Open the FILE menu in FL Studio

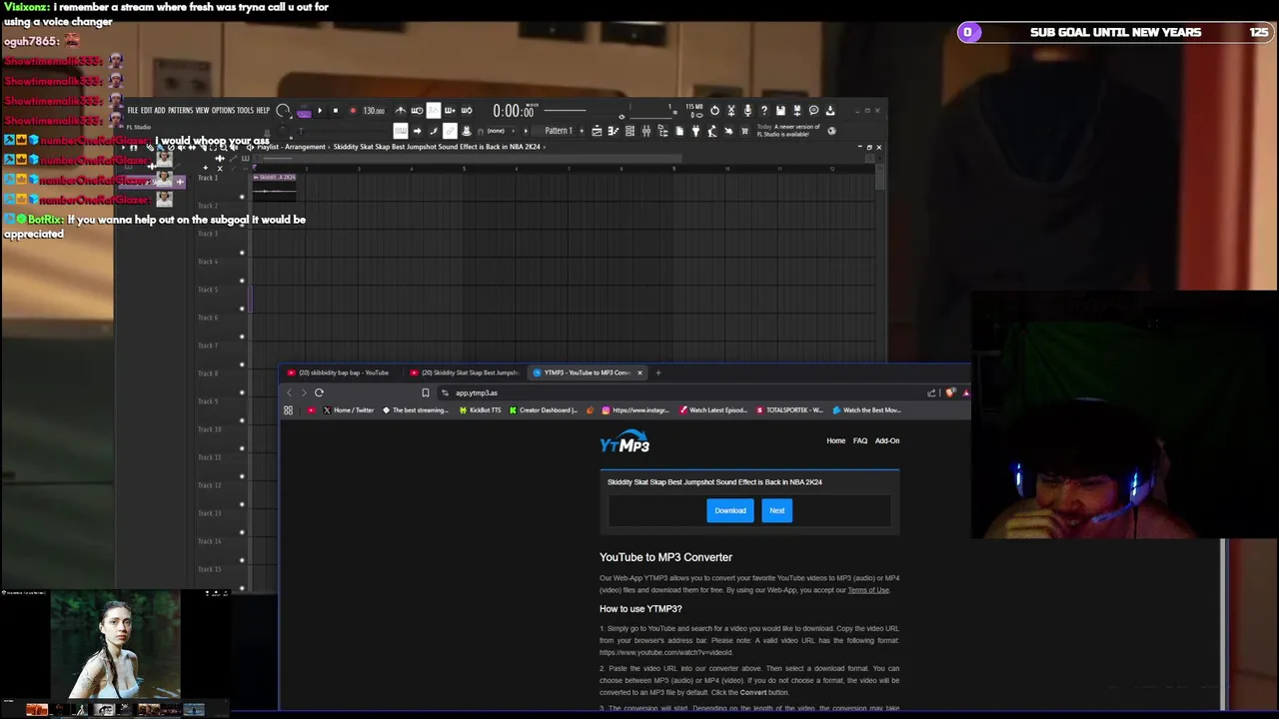[132, 110]
